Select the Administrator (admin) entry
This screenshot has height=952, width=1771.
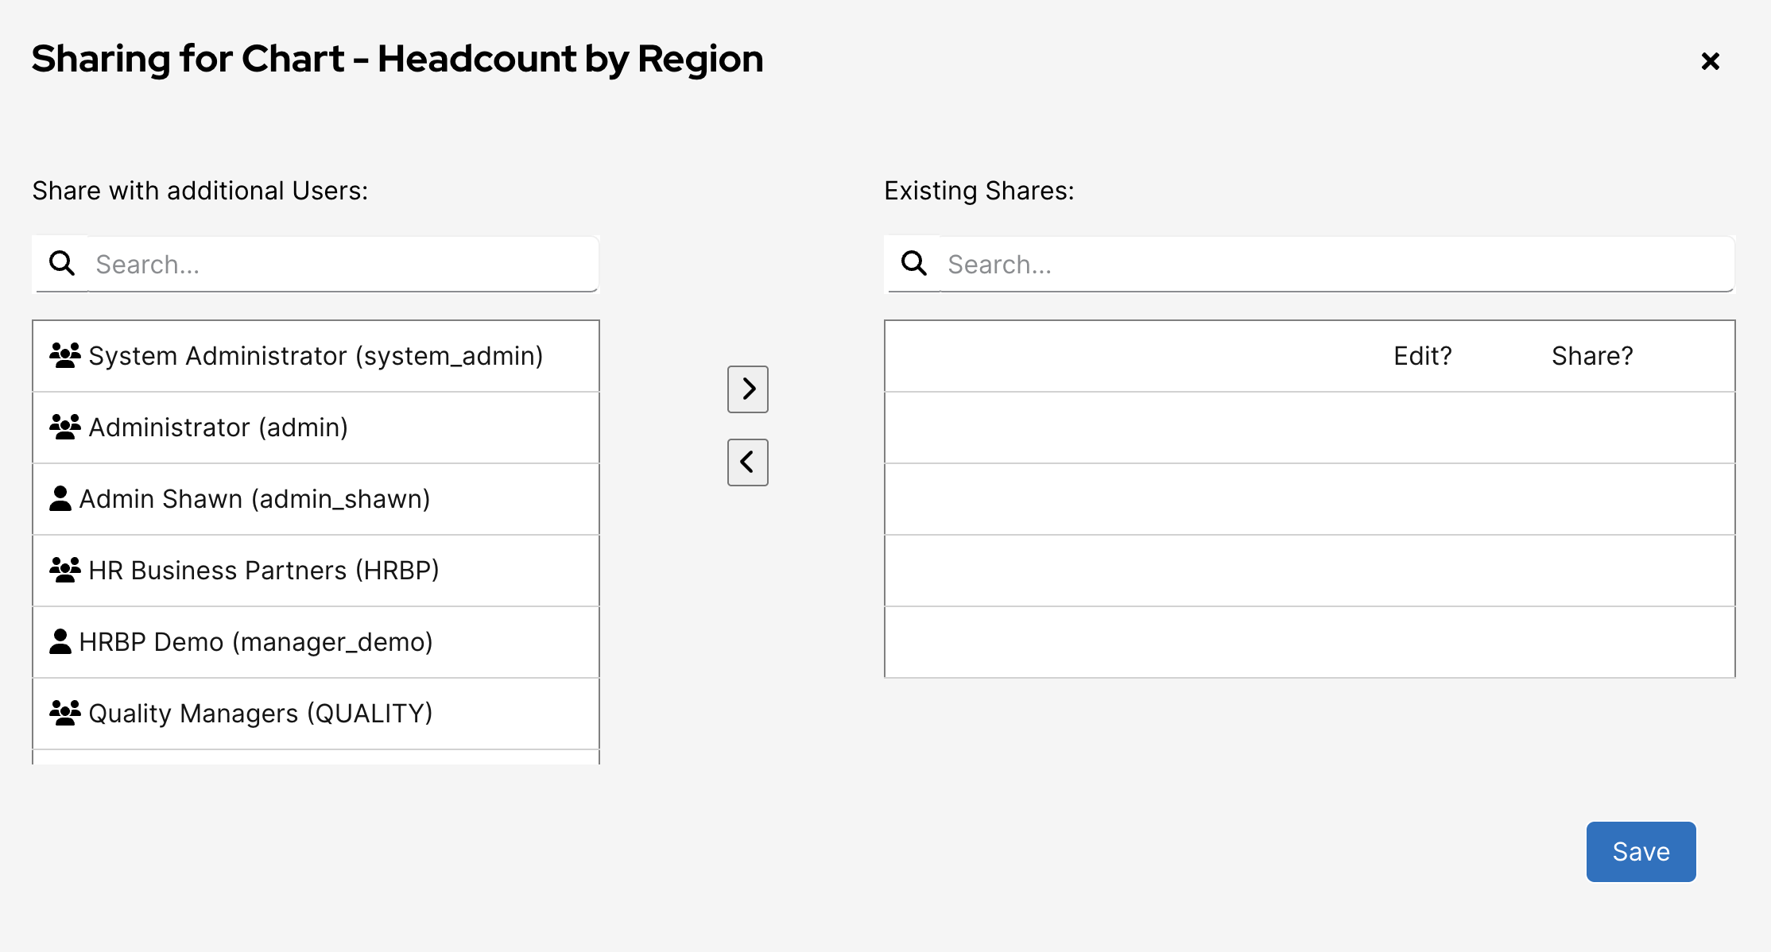(219, 428)
